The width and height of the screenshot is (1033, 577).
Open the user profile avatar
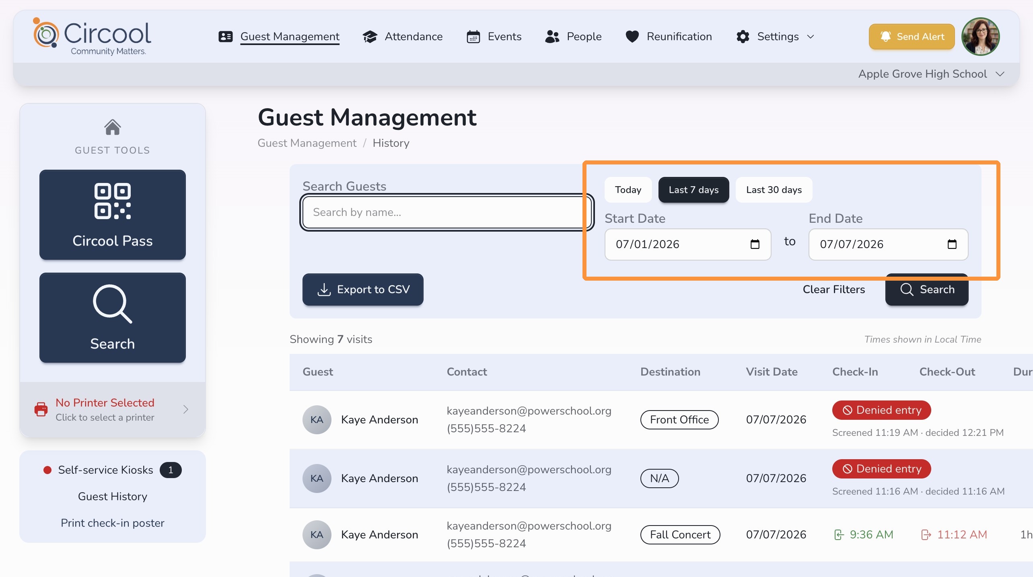[x=980, y=37]
